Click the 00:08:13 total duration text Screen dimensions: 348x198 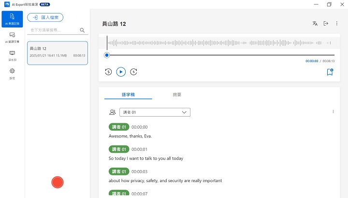point(329,61)
